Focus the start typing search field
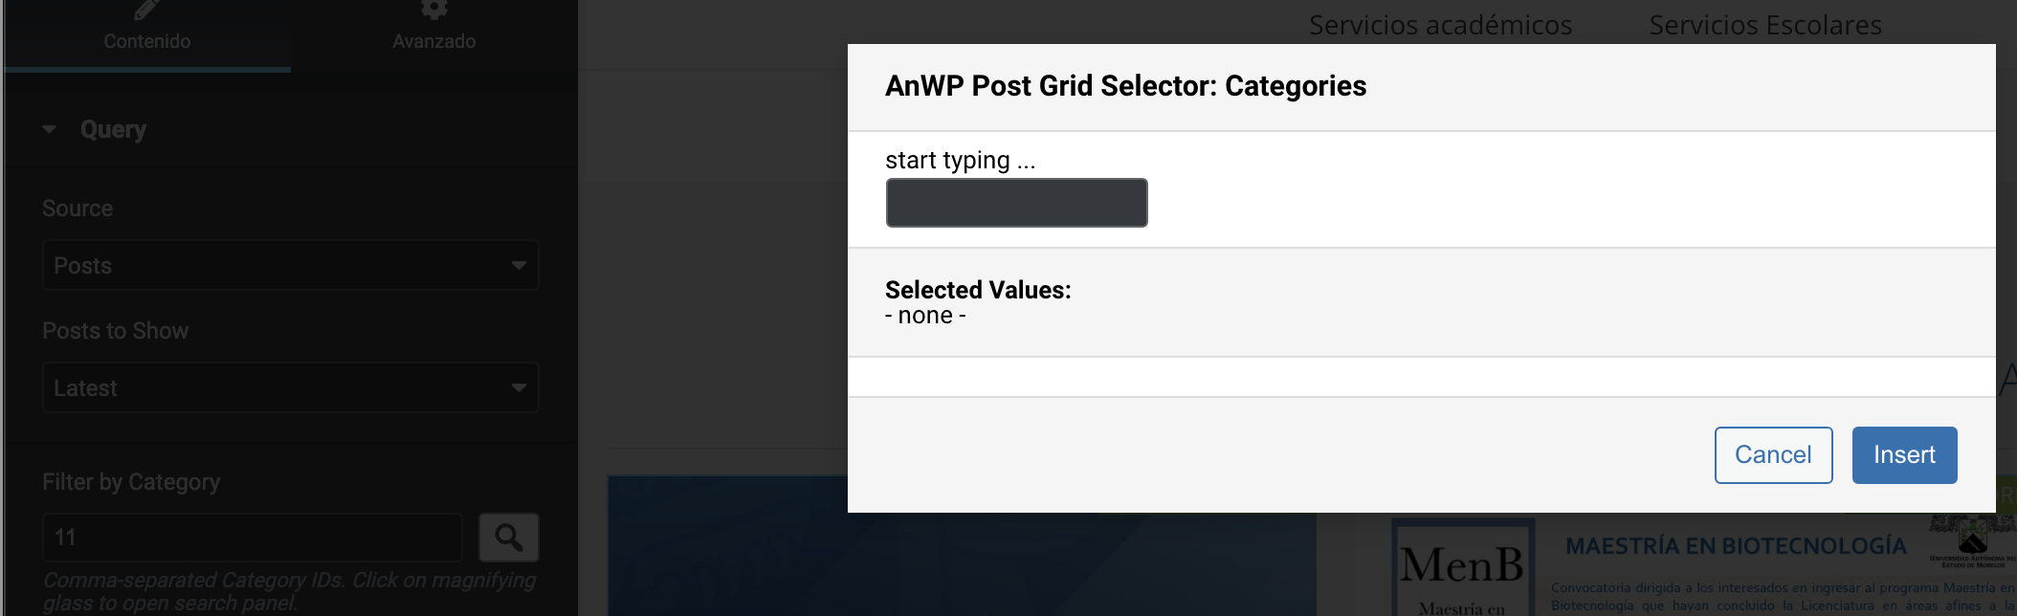2017x616 pixels. [x=1016, y=203]
